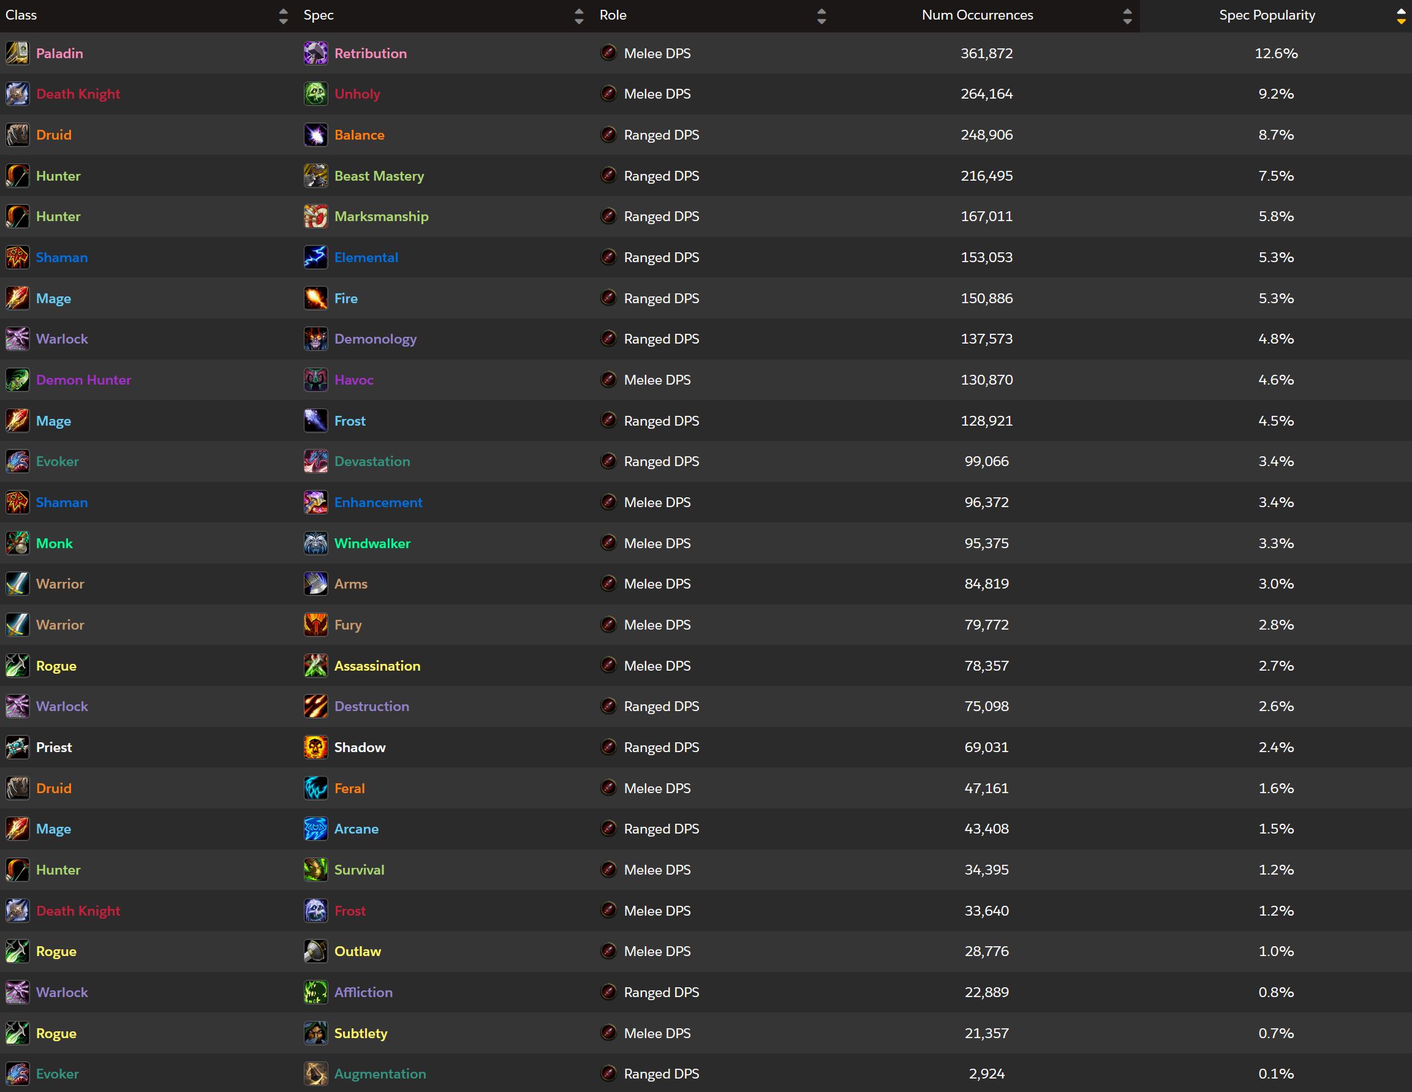The image size is (1412, 1092).
Task: Sort table by Class column arrows
Action: tap(283, 16)
